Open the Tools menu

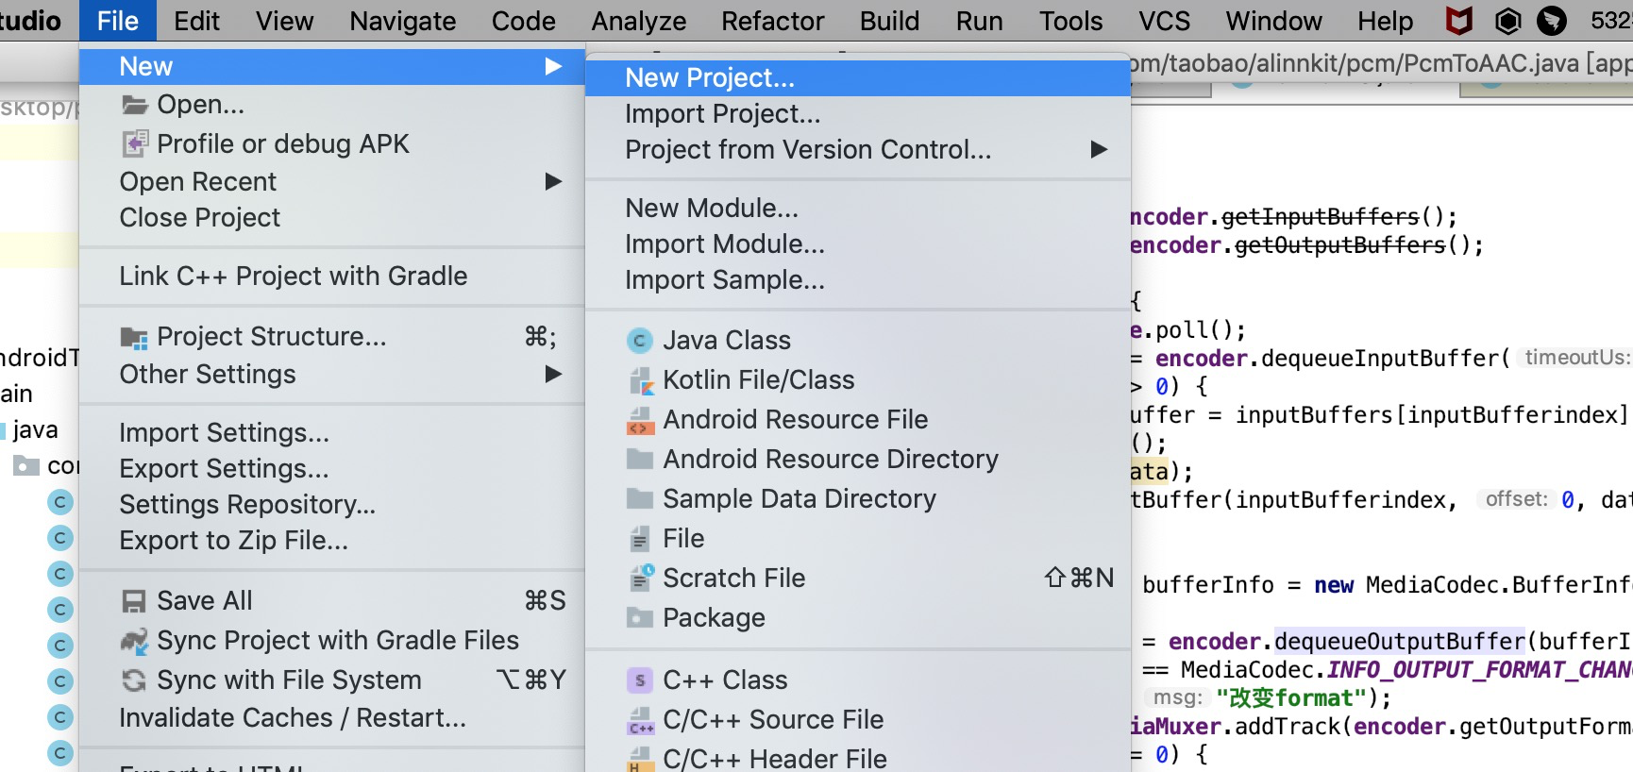[x=1070, y=21]
